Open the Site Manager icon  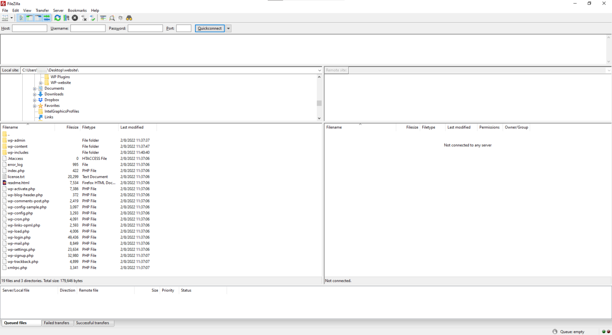[x=5, y=18]
